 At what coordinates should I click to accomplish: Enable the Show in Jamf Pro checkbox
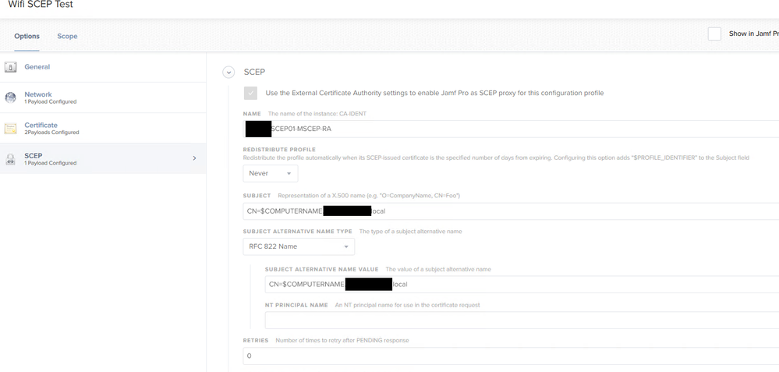coord(714,34)
